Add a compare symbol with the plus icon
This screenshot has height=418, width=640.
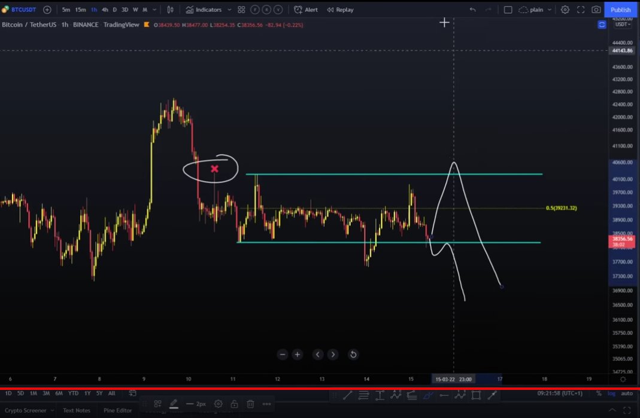pos(47,10)
